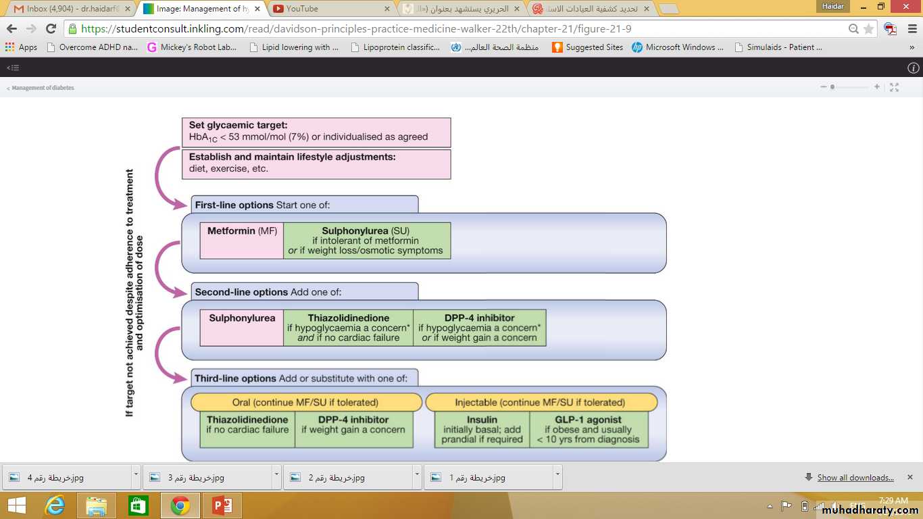Open the Chrome menu three-dot icon

click(912, 29)
